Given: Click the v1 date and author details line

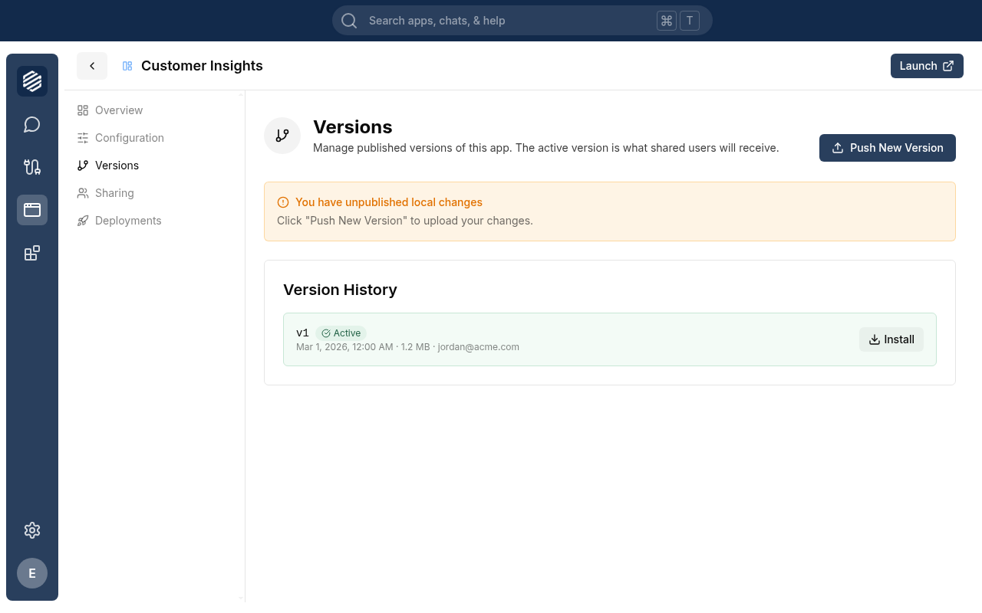Looking at the screenshot, I should pyautogui.click(x=407, y=347).
